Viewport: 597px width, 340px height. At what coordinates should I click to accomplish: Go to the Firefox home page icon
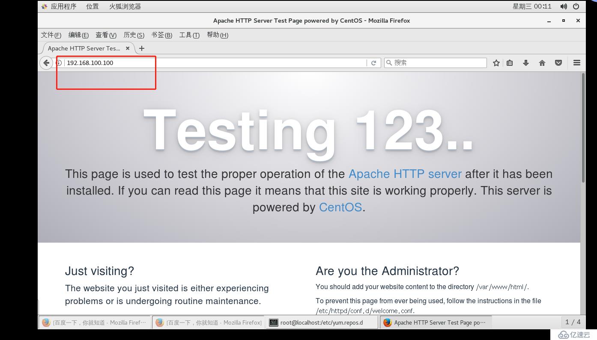(542, 63)
